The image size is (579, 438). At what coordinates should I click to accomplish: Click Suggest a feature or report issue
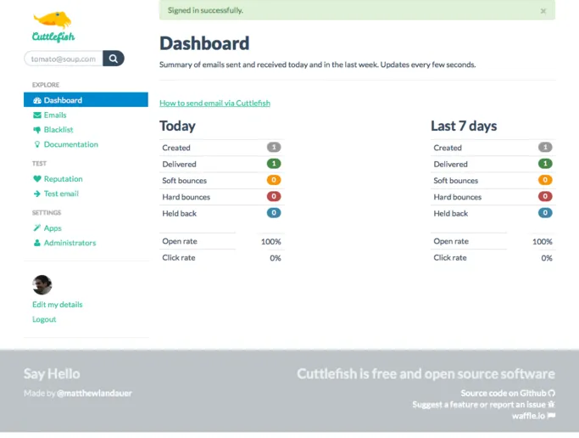[x=479, y=405]
